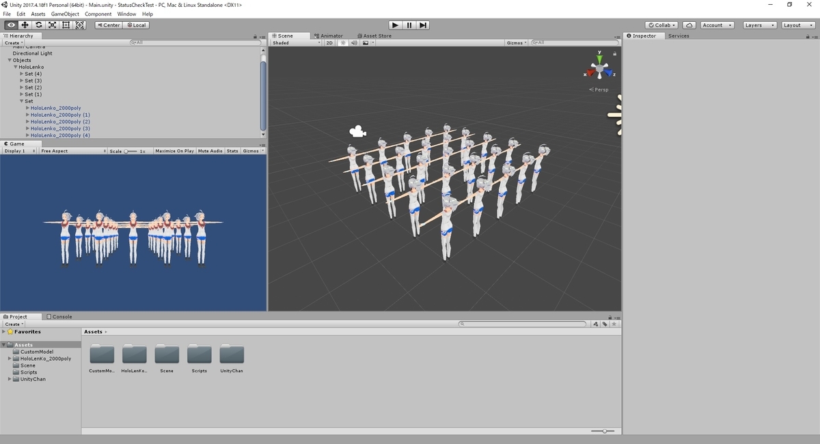820x444 pixels.
Task: Open the Layers dropdown
Action: coord(759,25)
